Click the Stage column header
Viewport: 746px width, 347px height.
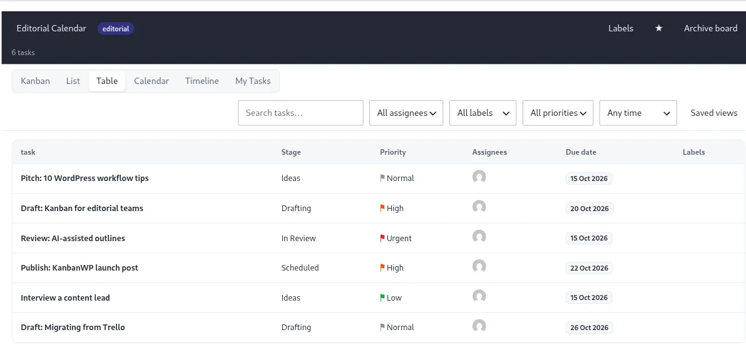point(291,152)
